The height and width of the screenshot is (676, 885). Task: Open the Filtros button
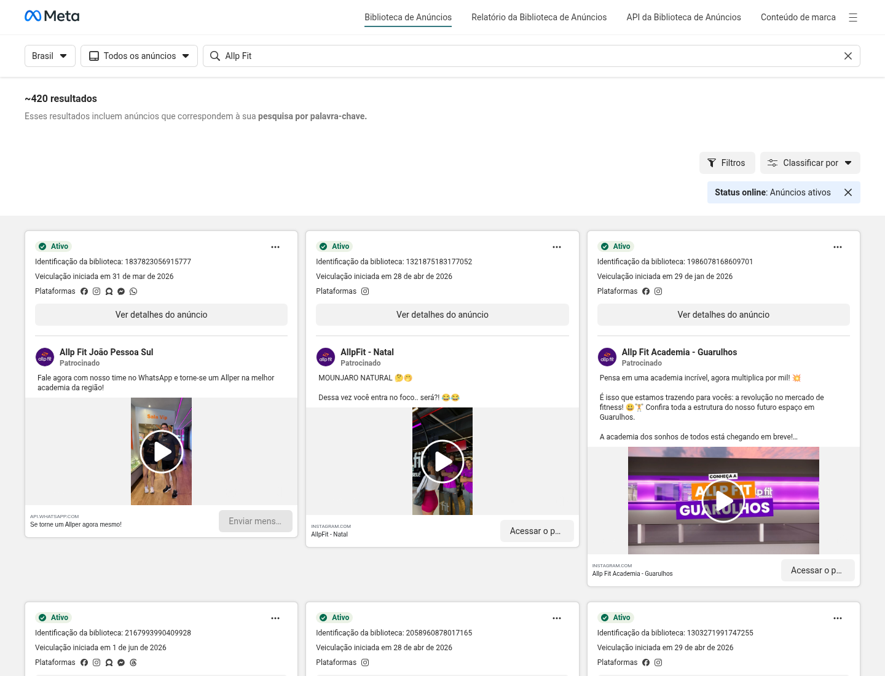tap(726, 163)
